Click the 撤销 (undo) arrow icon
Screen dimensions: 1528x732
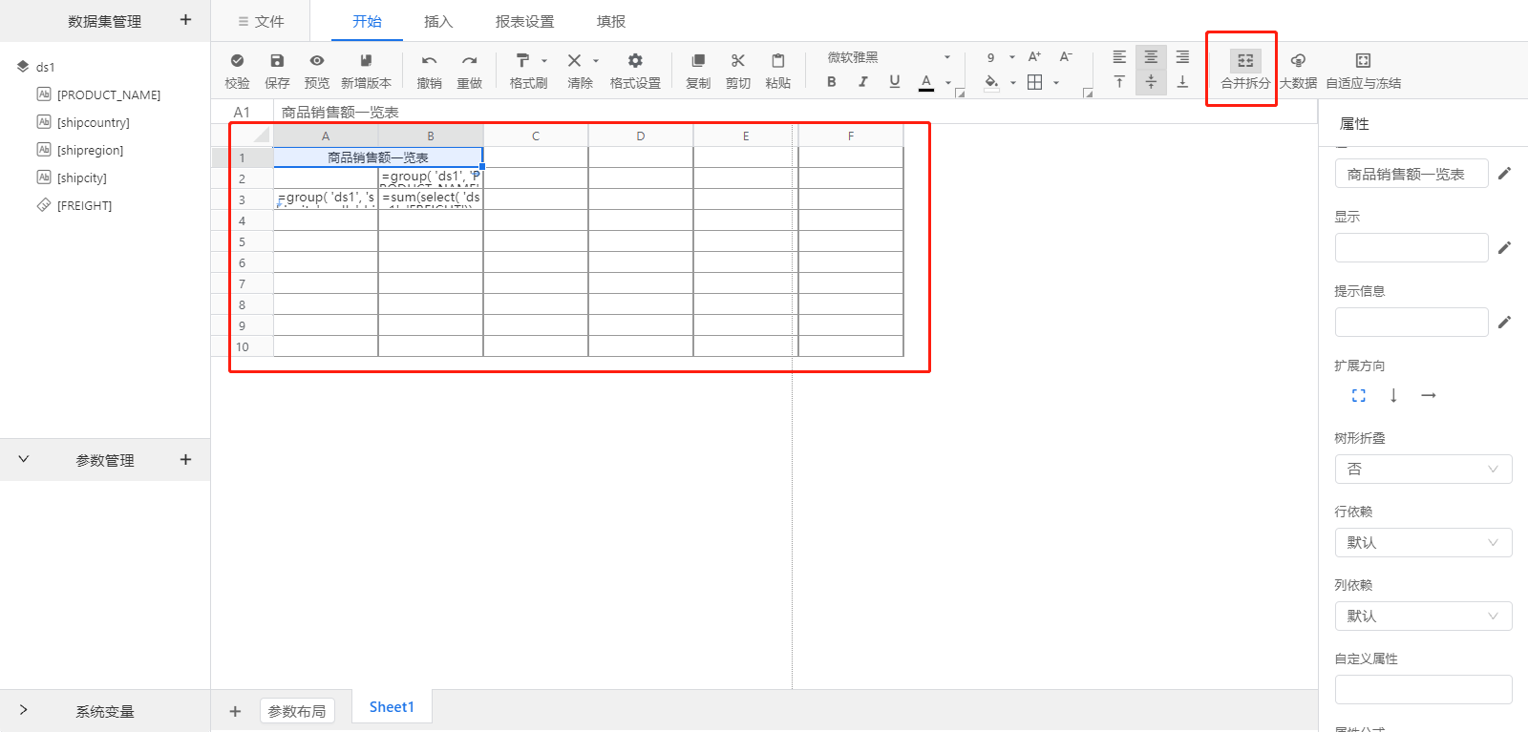tap(429, 61)
